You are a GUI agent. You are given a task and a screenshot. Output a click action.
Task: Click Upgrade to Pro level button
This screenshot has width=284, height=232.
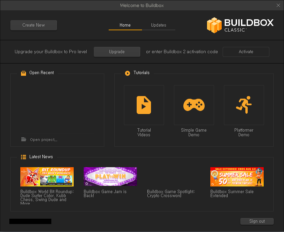[x=117, y=52]
